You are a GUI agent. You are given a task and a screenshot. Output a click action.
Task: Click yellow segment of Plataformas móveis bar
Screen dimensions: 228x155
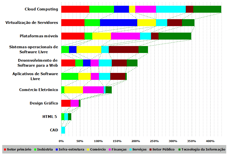(x=102, y=36)
